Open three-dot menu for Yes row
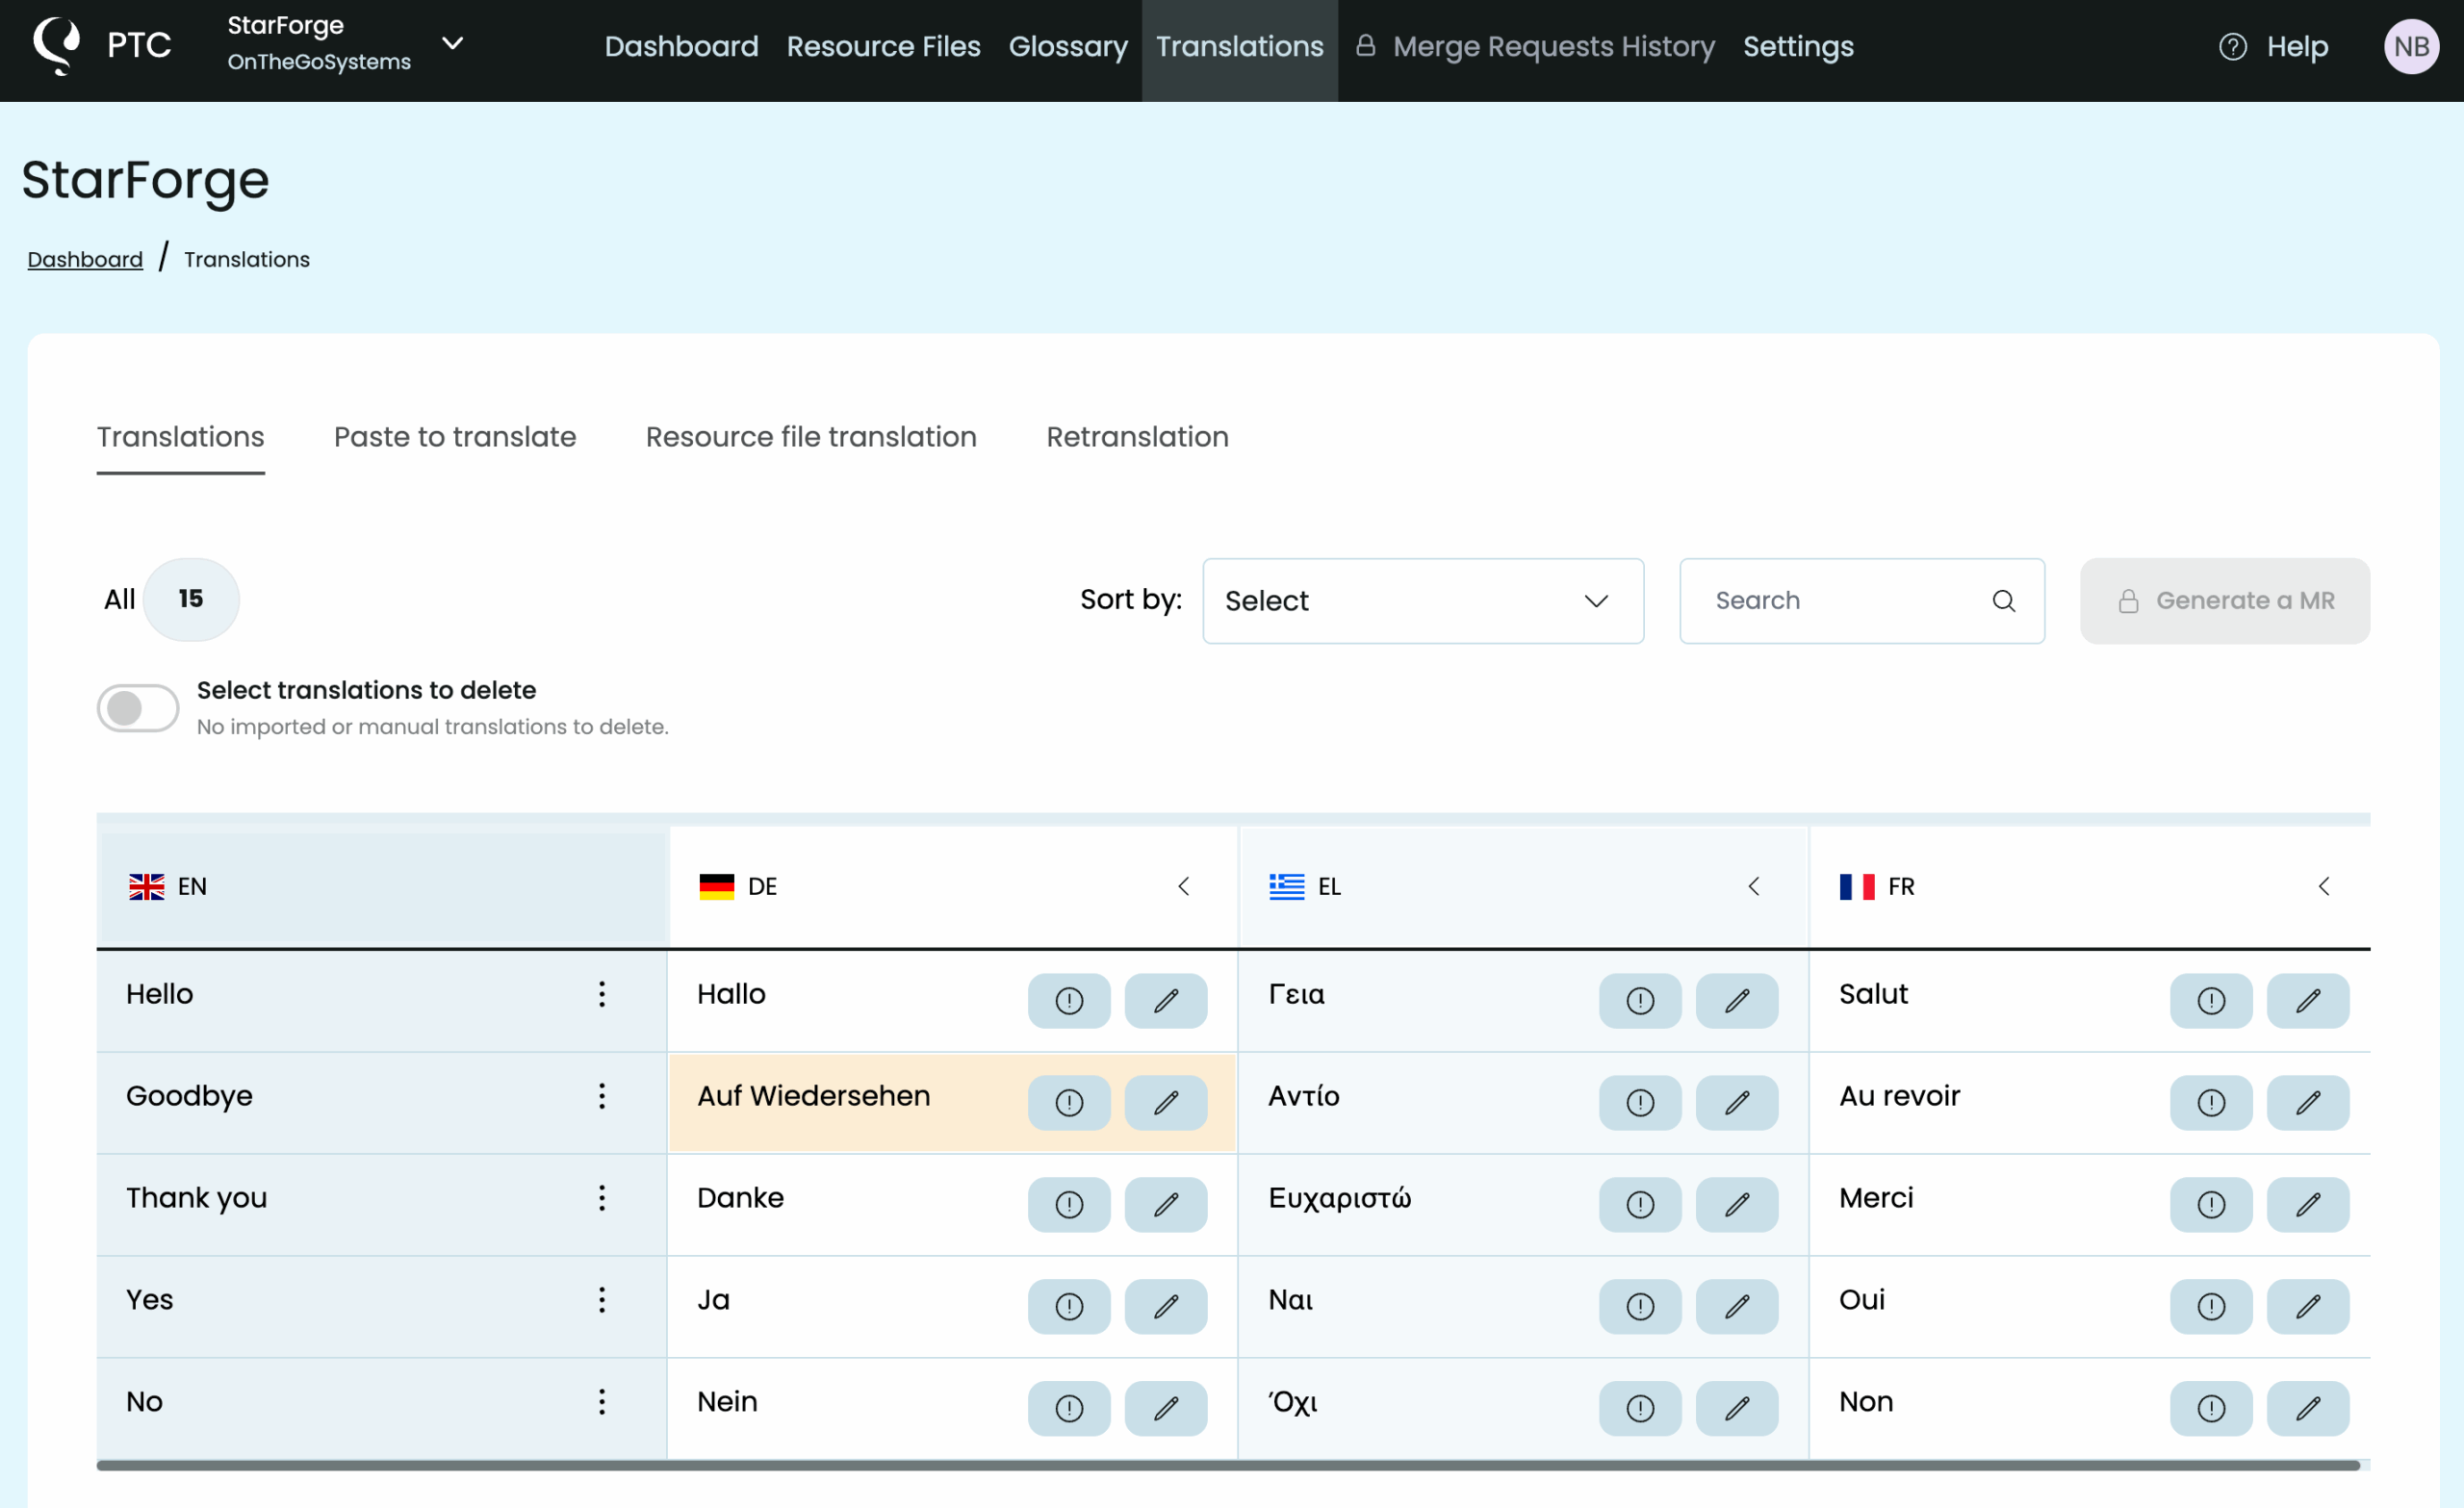This screenshot has width=2464, height=1508. pos(601,1300)
